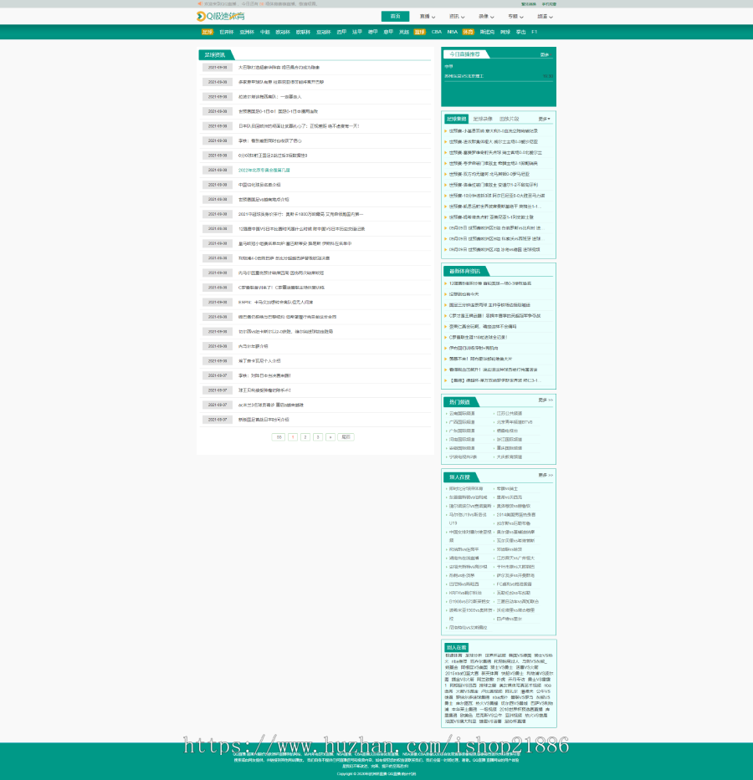Screen dimensions: 753x780
Task: Open article beginning AC米兰
Action: point(271,405)
